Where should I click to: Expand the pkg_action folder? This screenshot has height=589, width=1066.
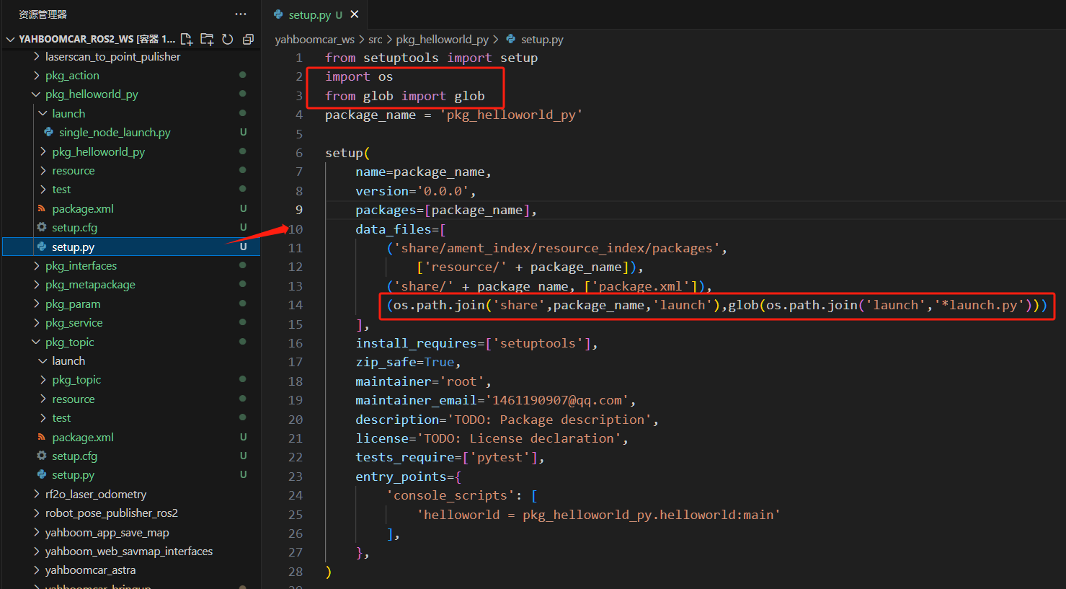(72, 76)
